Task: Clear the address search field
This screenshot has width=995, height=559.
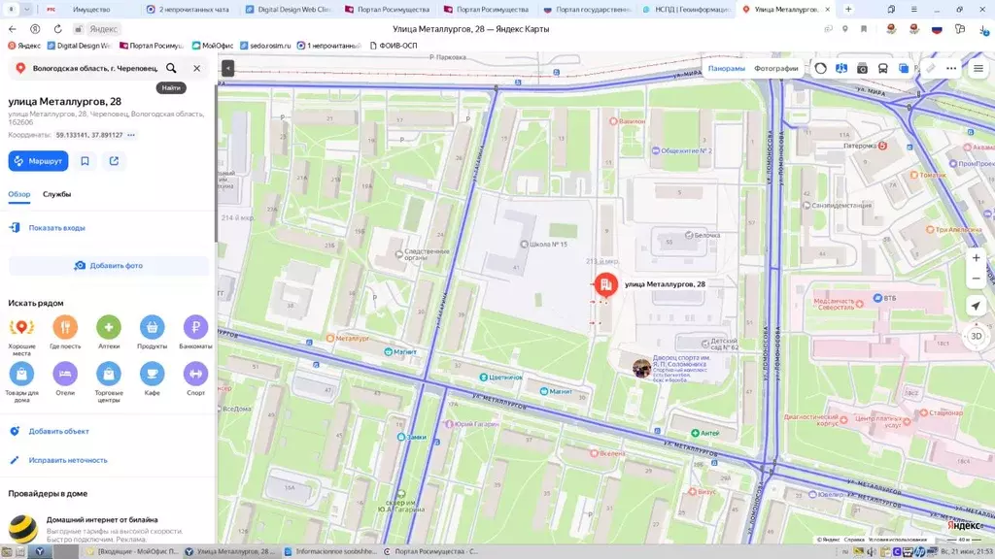Action: click(196, 68)
